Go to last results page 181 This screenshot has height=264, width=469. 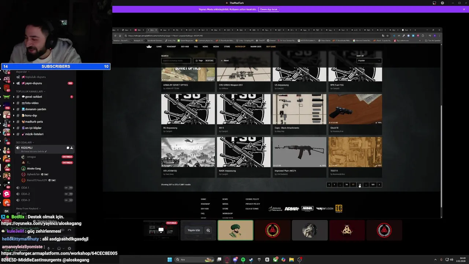(x=373, y=184)
